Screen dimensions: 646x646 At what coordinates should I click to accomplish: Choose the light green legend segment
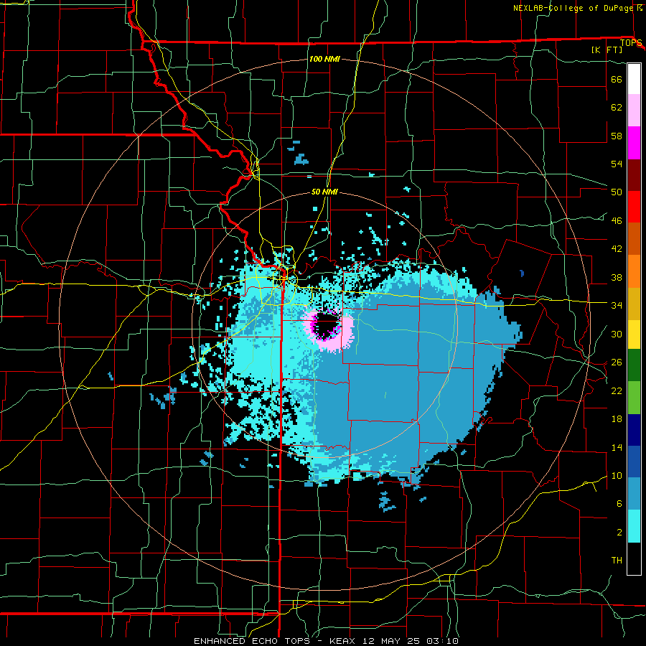tap(634, 398)
